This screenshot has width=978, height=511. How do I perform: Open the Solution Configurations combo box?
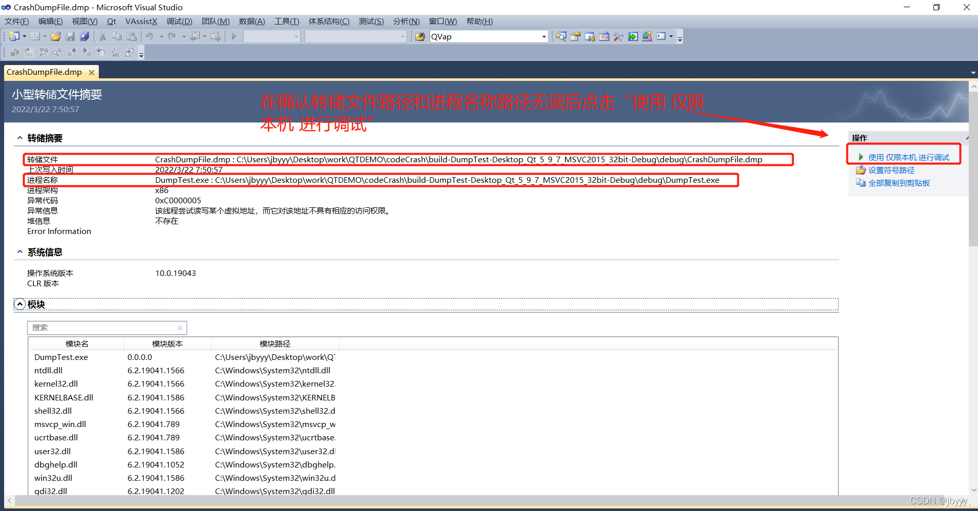pos(271,36)
